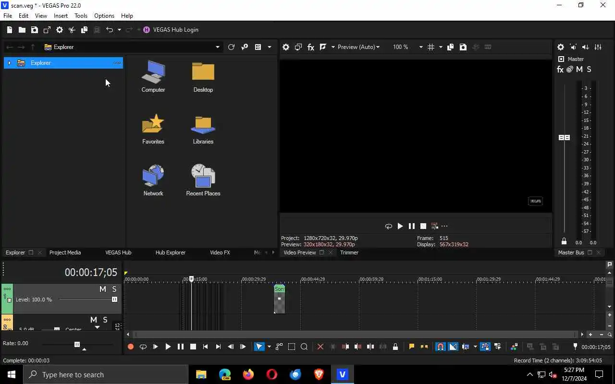The image size is (615, 384).
Task: Click Play in the Video Preview
Action: pyautogui.click(x=400, y=226)
